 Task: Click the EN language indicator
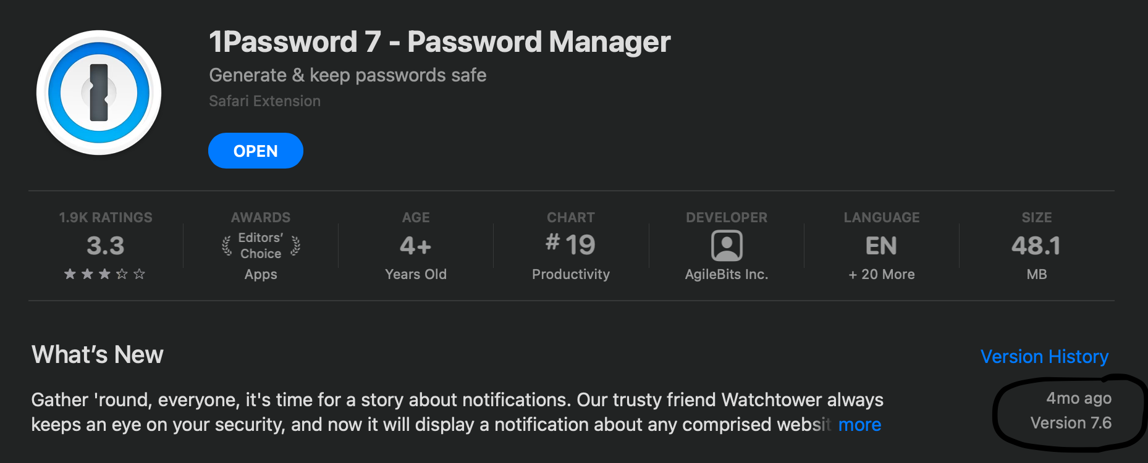point(881,246)
